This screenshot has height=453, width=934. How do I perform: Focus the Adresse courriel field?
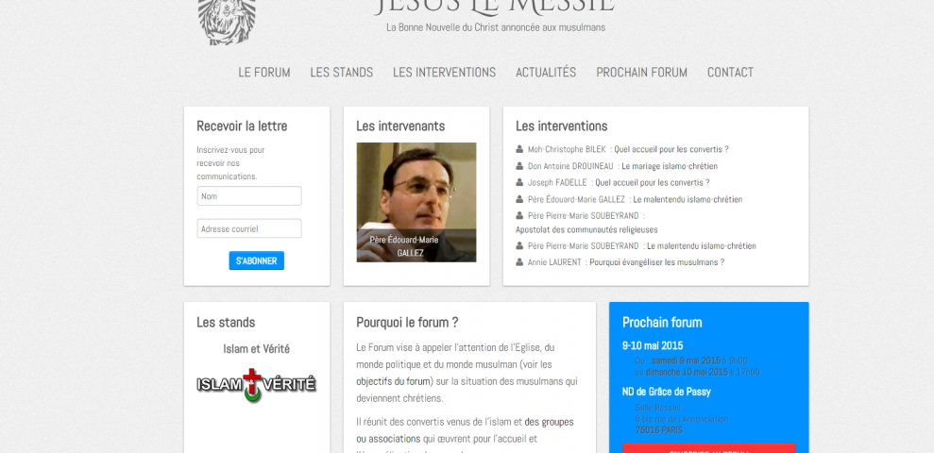249,228
